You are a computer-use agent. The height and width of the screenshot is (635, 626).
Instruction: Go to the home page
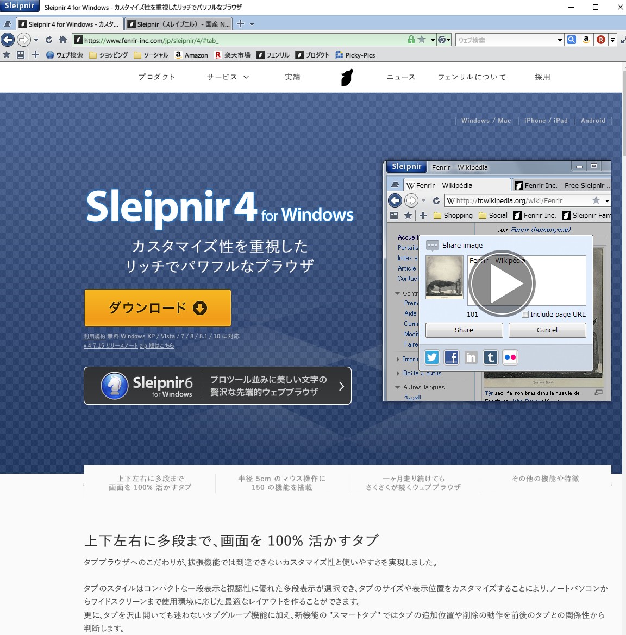tap(63, 40)
